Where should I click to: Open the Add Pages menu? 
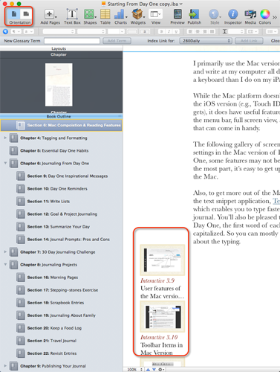pyautogui.click(x=50, y=16)
